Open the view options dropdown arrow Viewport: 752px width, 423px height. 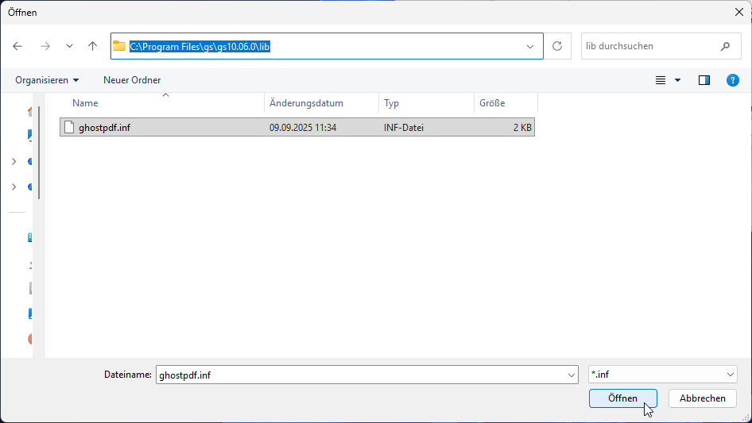coord(677,80)
